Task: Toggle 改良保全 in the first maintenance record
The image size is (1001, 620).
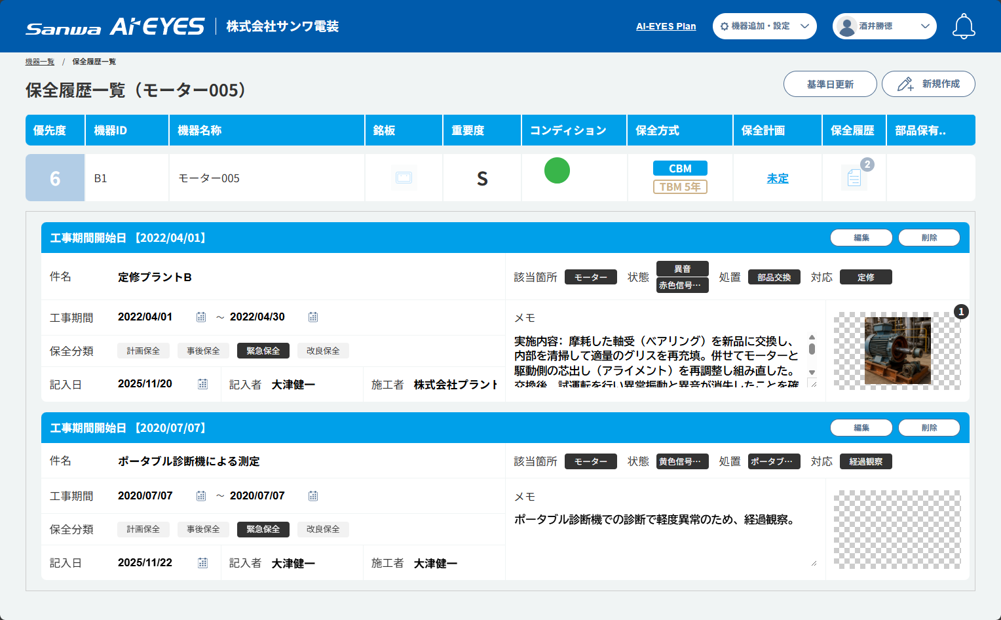Action: (x=323, y=351)
